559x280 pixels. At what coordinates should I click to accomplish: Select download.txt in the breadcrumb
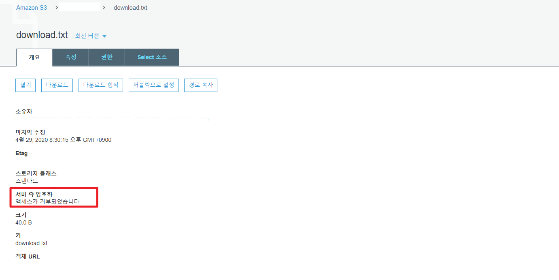click(130, 8)
